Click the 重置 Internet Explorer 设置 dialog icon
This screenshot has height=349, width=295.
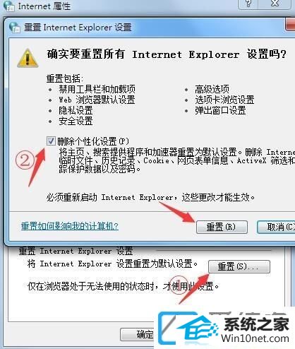(15, 28)
